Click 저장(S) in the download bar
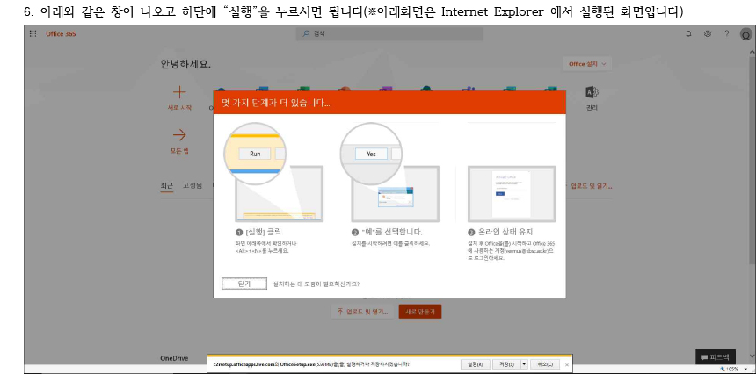This screenshot has height=374, width=756. click(x=505, y=364)
